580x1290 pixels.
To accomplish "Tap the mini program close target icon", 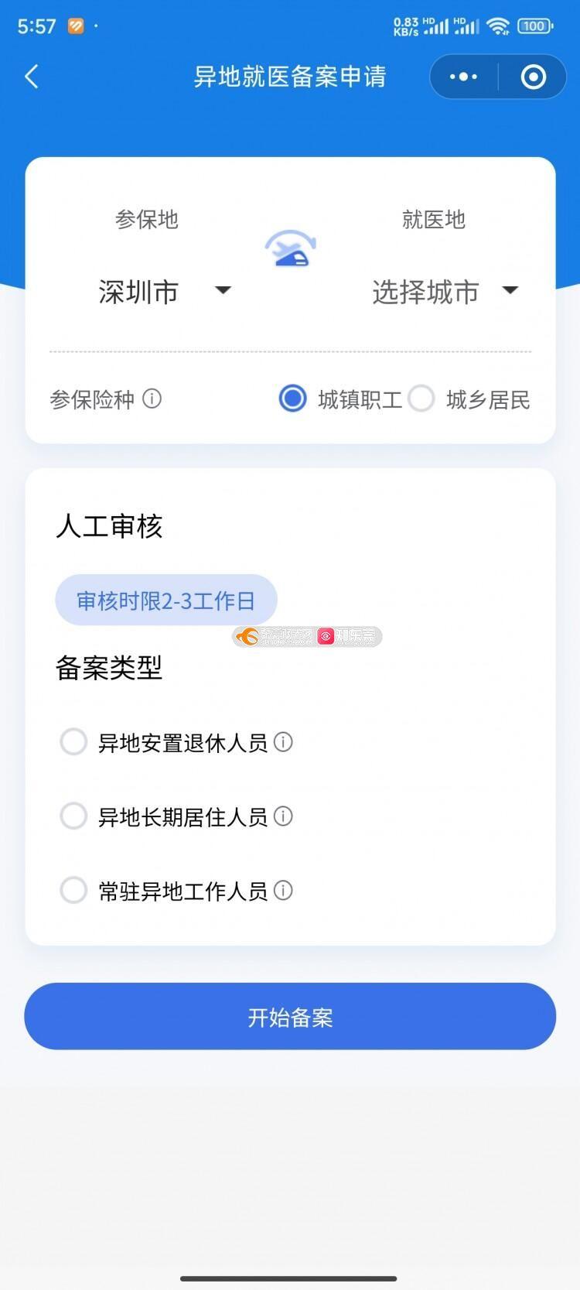I will 533,77.
